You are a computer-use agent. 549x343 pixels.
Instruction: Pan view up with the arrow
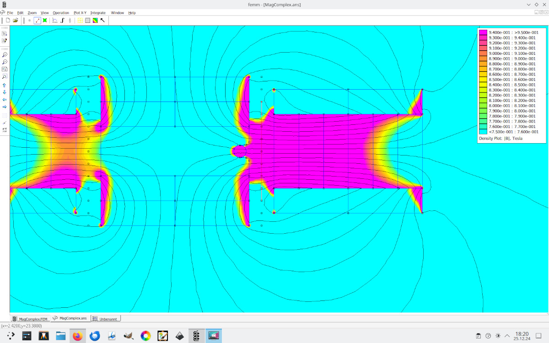click(x=5, y=85)
